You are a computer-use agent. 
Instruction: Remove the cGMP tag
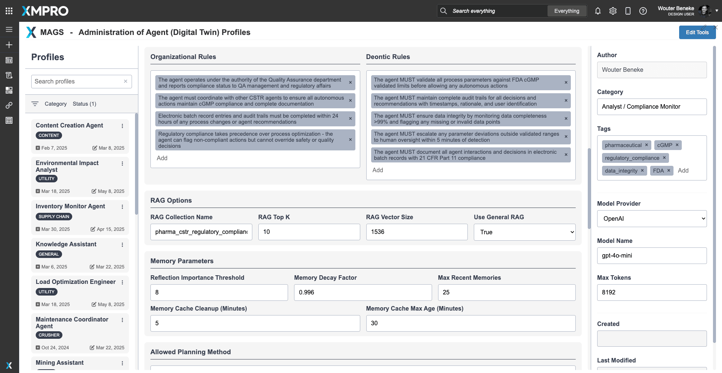coord(677,145)
